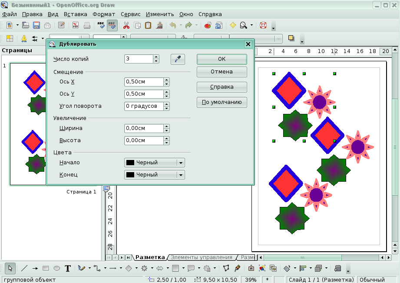The image size is (400, 283).
Task: Toggle the selection arrow tool
Action: [10, 268]
